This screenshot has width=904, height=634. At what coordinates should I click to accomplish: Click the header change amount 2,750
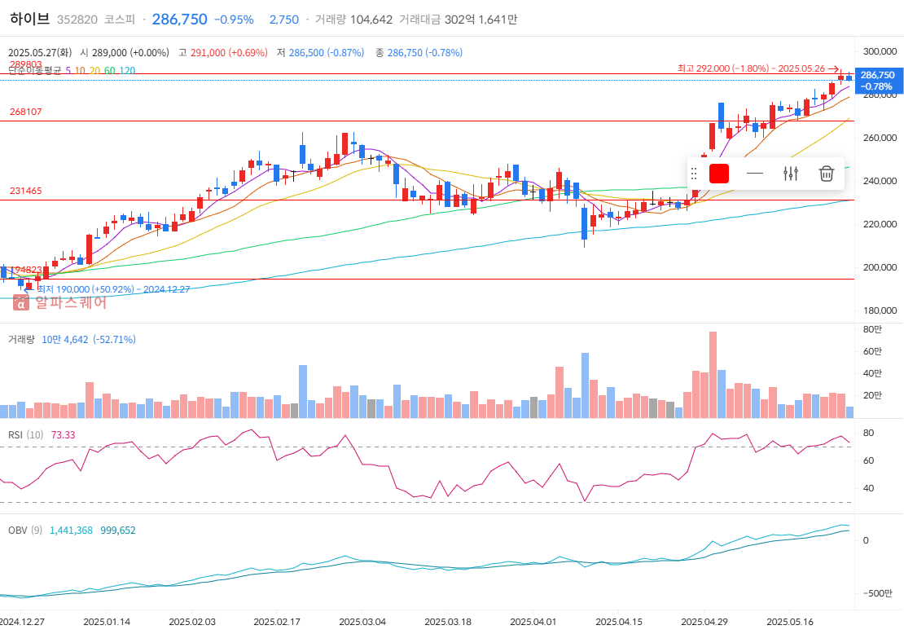point(284,20)
